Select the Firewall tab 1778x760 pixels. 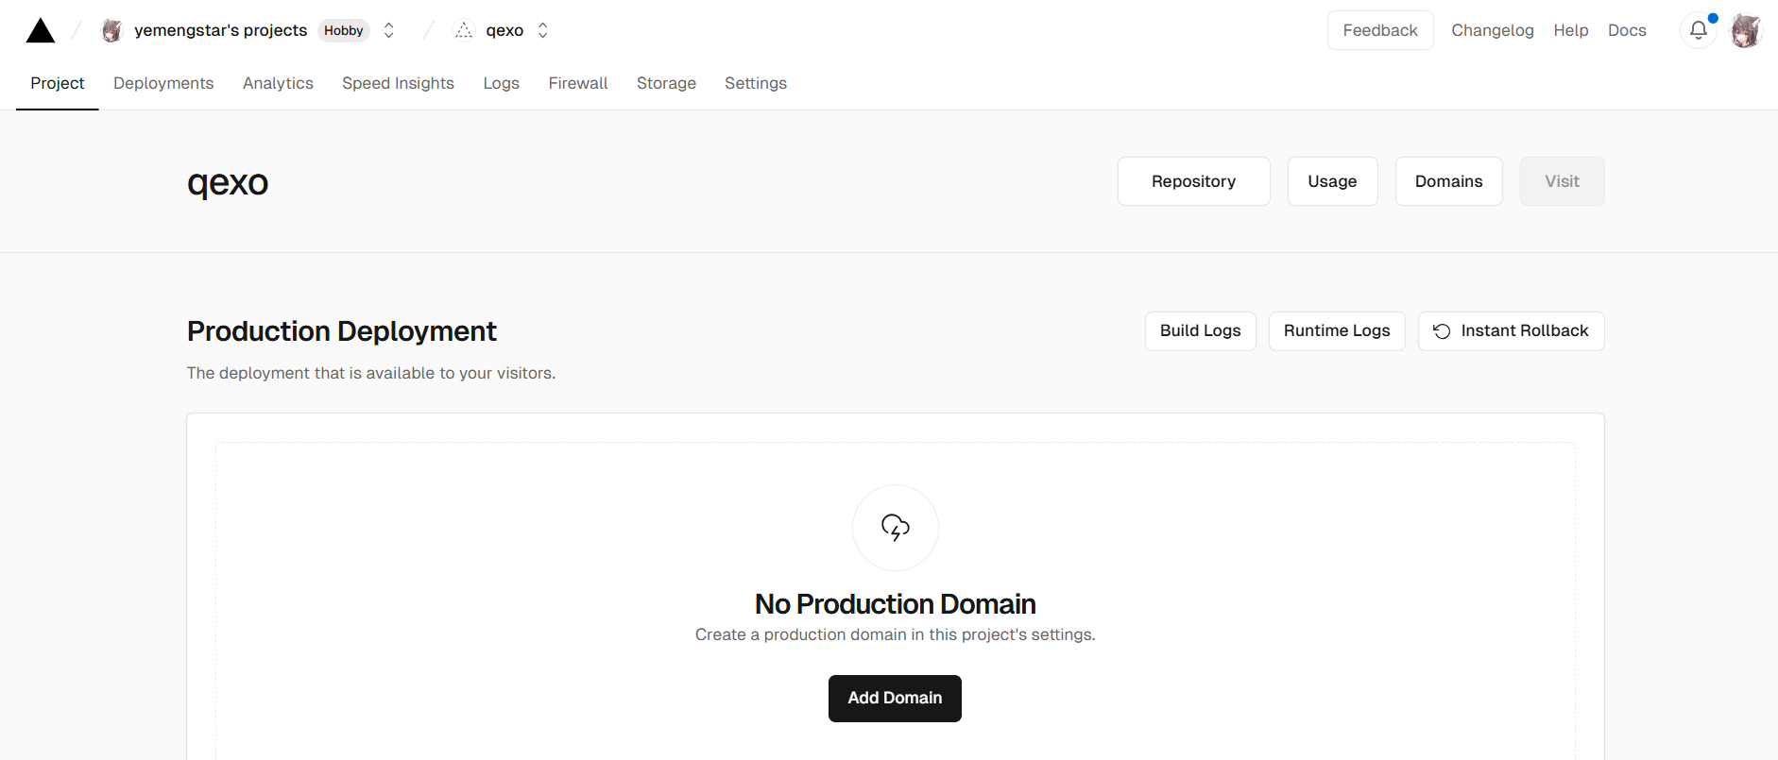[x=577, y=83]
